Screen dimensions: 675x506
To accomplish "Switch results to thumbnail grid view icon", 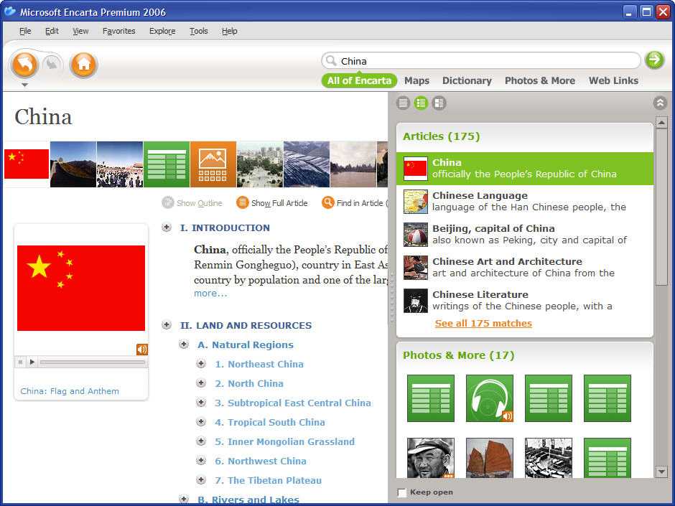I will (439, 103).
